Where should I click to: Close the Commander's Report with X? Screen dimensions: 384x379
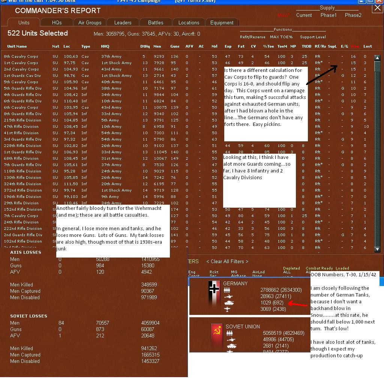[377, 8]
